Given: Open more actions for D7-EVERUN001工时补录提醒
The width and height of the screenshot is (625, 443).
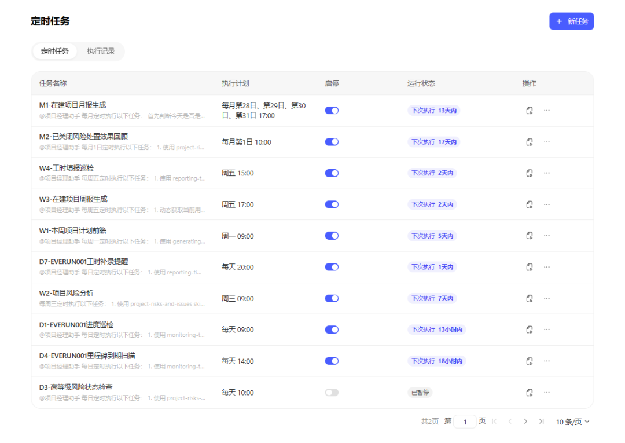Looking at the screenshot, I should (x=547, y=267).
